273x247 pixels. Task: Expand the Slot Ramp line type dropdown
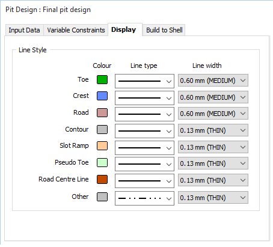[x=144, y=148]
